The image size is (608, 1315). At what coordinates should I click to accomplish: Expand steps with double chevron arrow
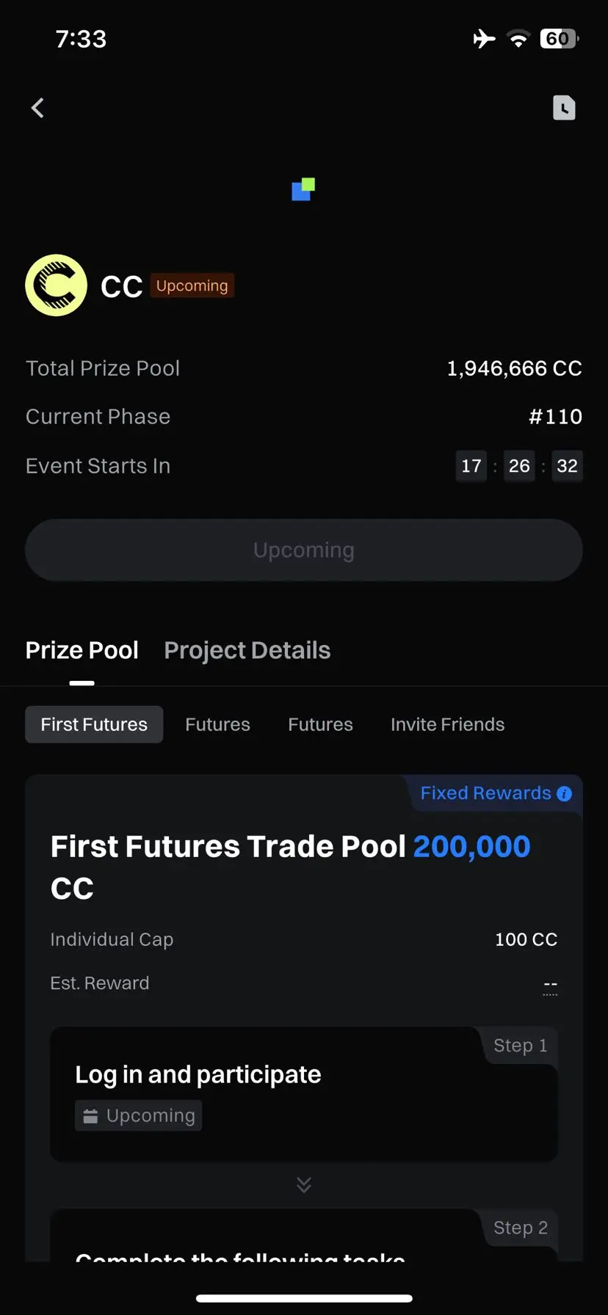pos(304,1184)
